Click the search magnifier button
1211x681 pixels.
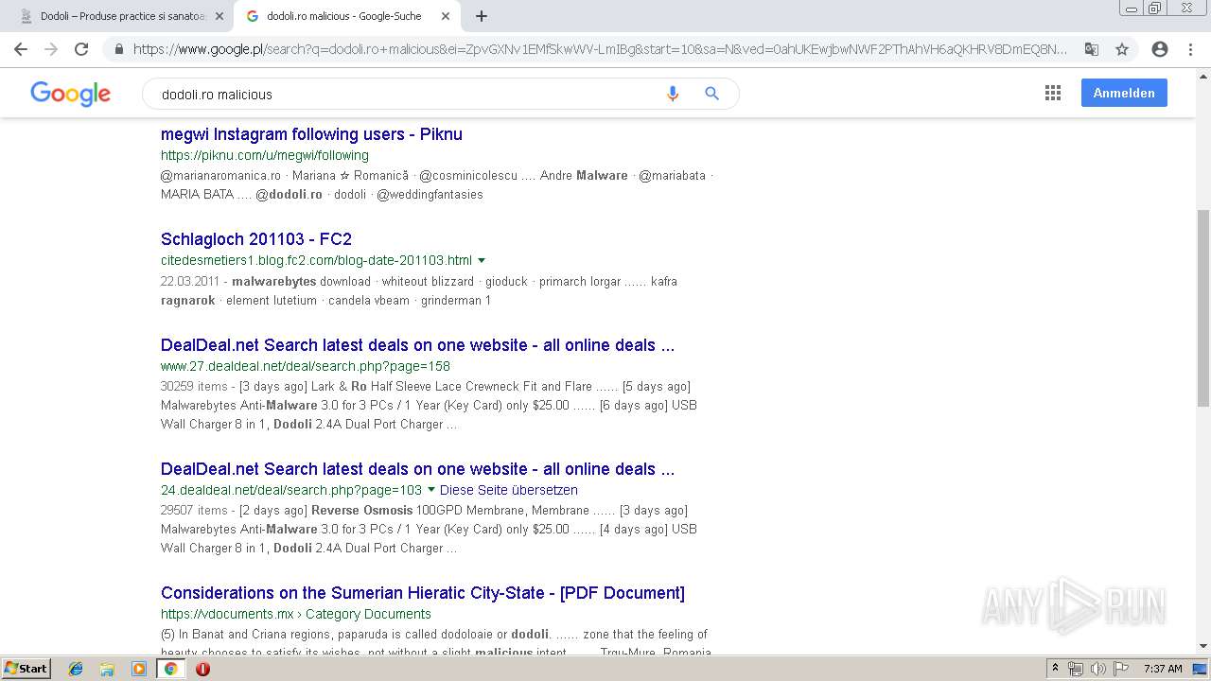point(712,94)
